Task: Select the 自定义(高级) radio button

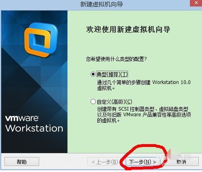Action: pos(93,102)
